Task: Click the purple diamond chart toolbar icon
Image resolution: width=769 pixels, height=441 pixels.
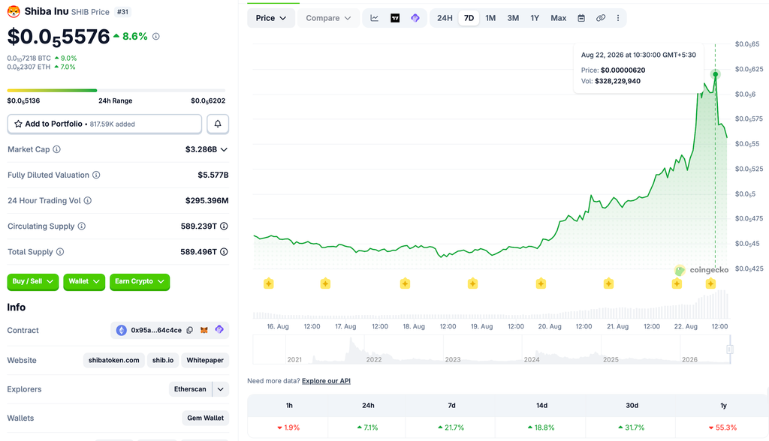Action: (x=415, y=18)
